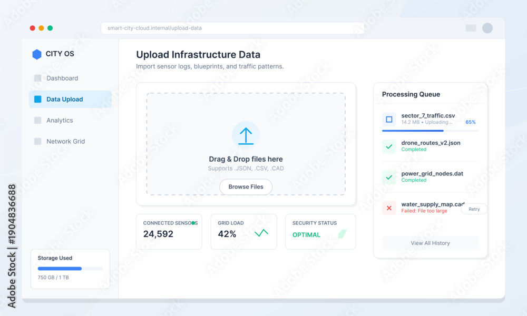Image resolution: width=527 pixels, height=316 pixels.
Task: Click the Grid Load trend line icon
Action: 261,233
